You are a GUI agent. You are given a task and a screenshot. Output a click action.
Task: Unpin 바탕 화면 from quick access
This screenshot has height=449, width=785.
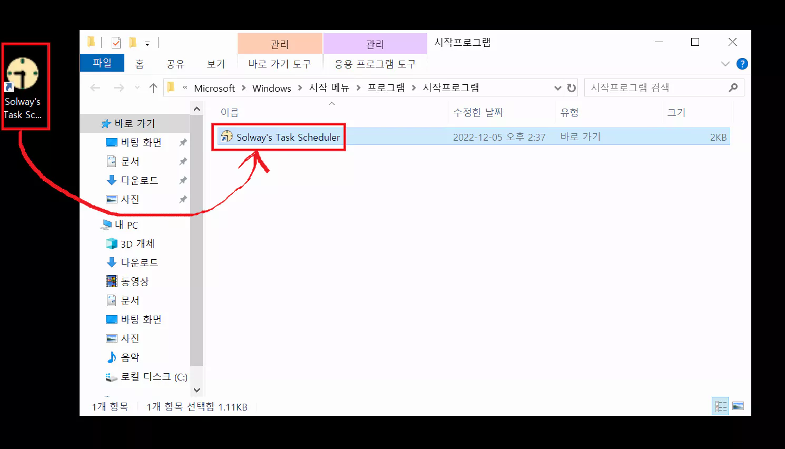coord(183,142)
